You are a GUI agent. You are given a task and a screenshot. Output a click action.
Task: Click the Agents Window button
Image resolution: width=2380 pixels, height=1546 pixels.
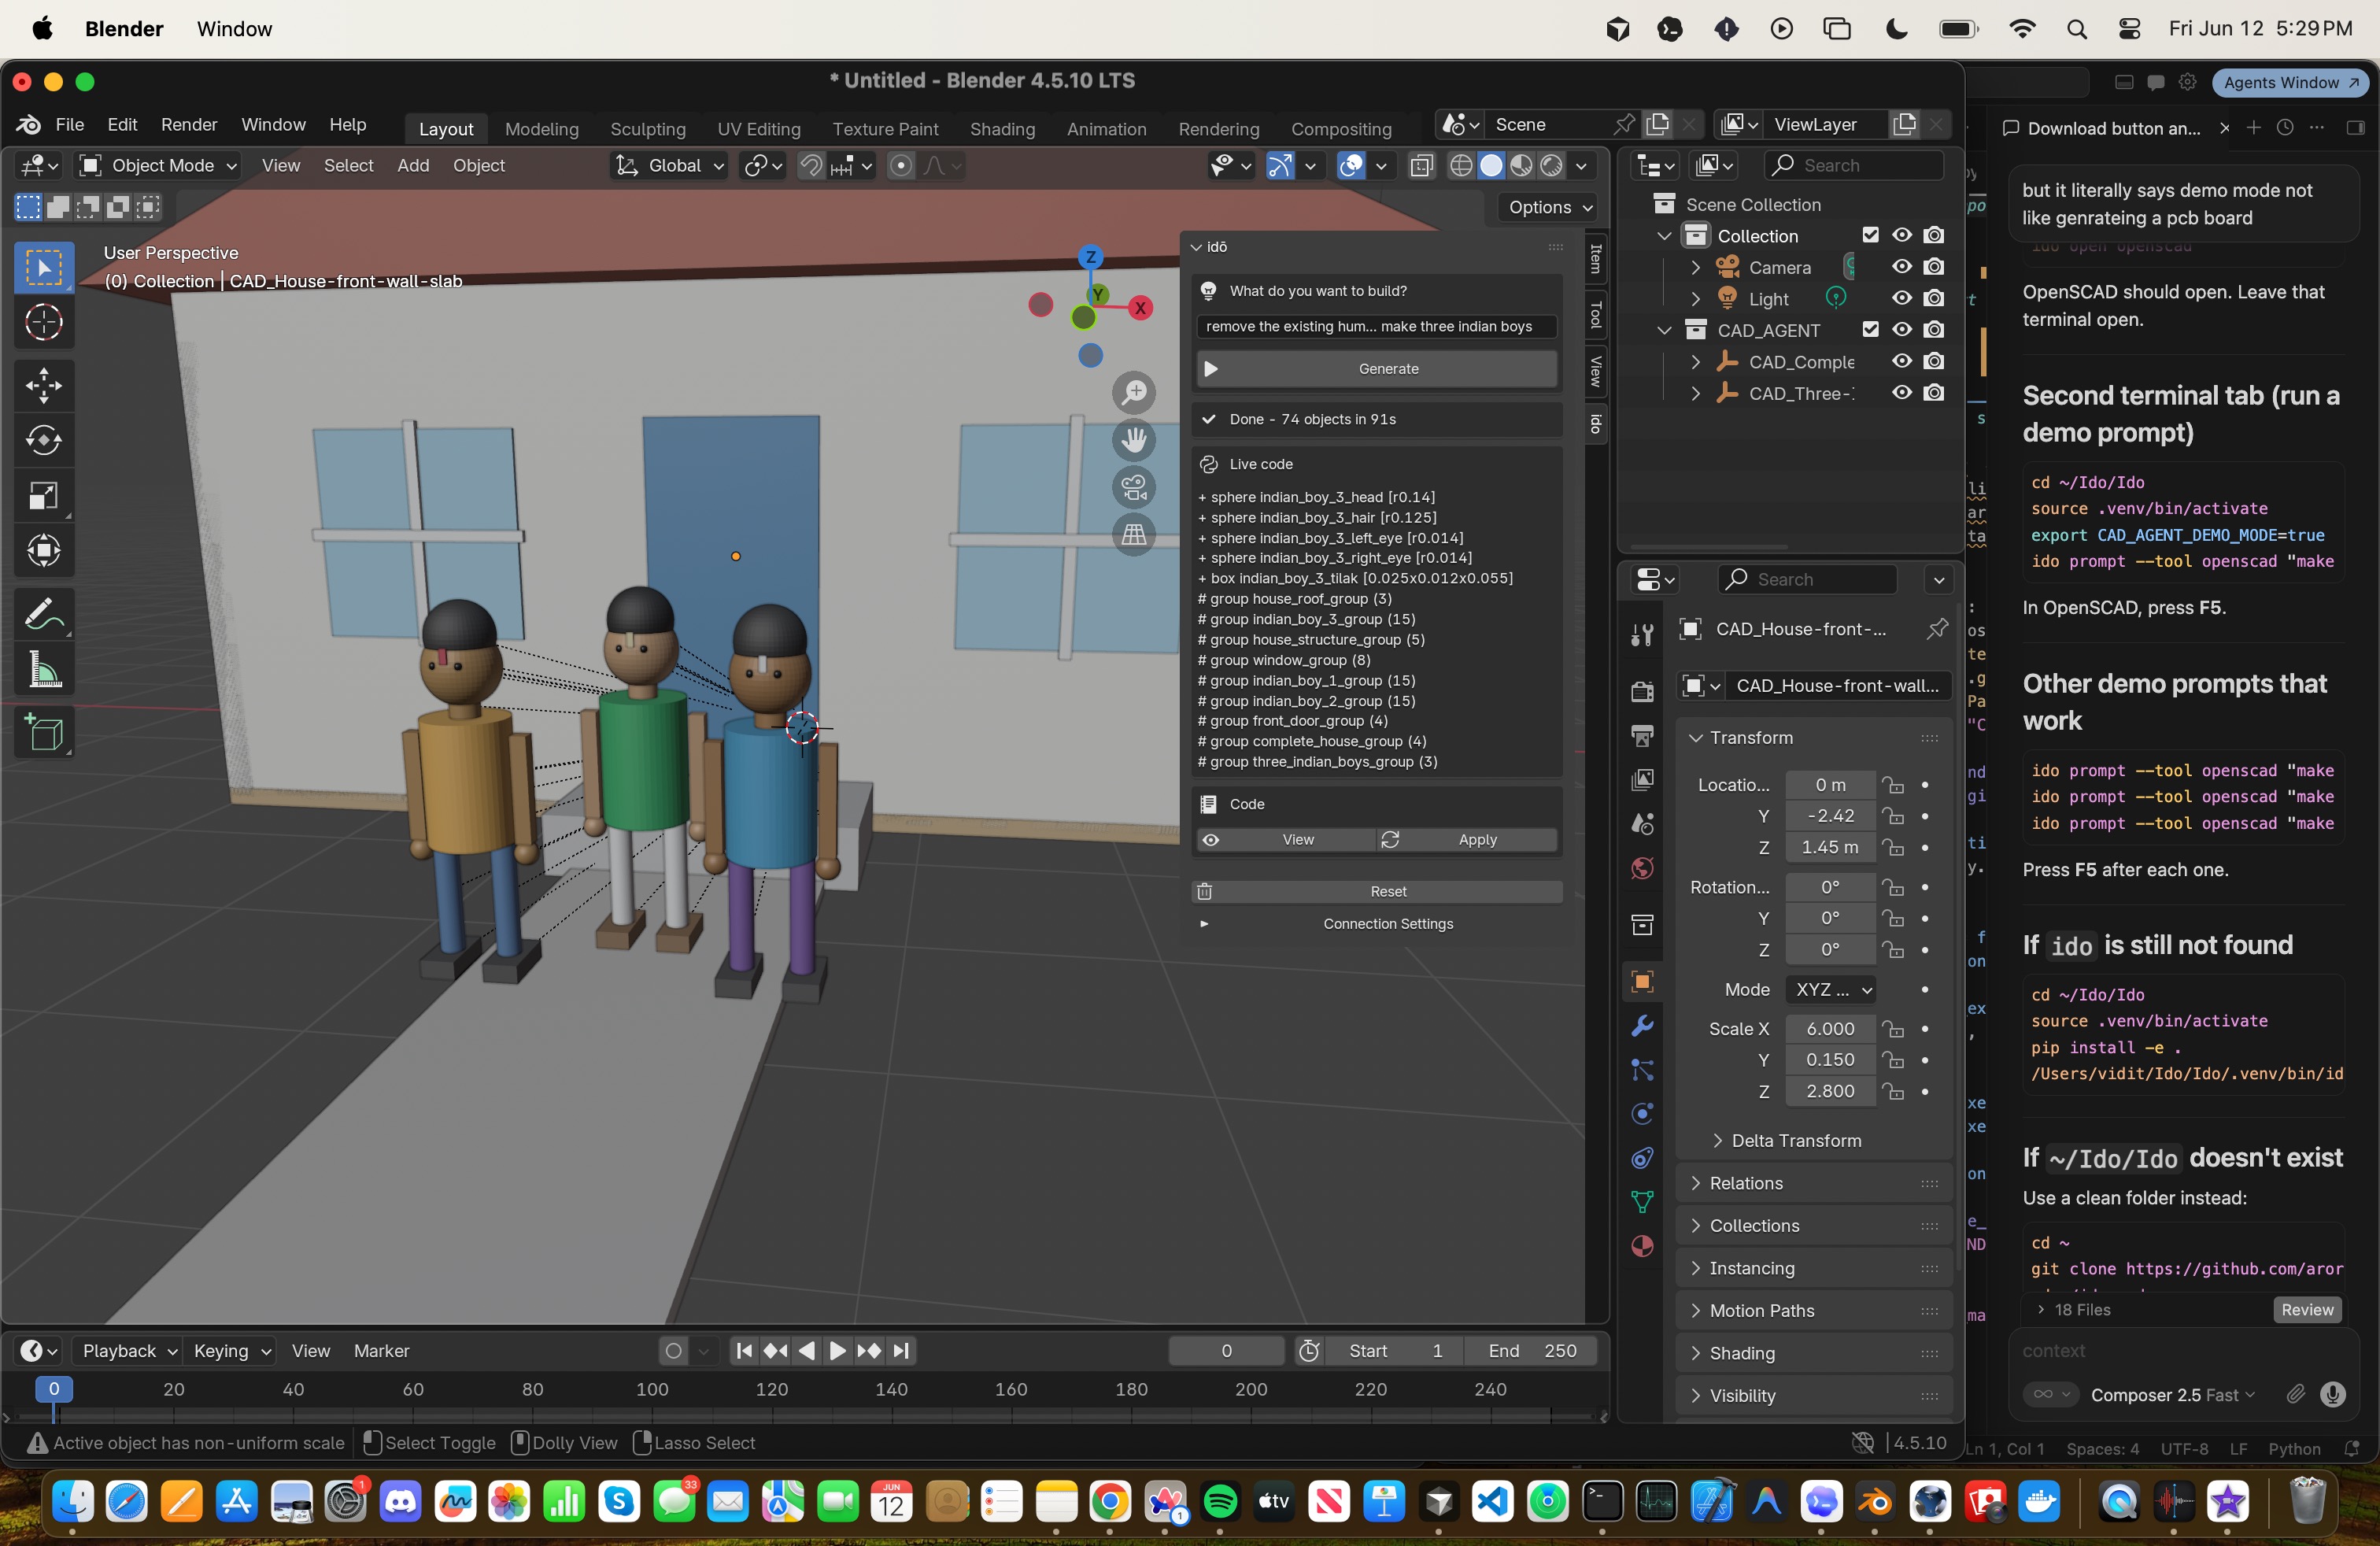[x=2290, y=83]
